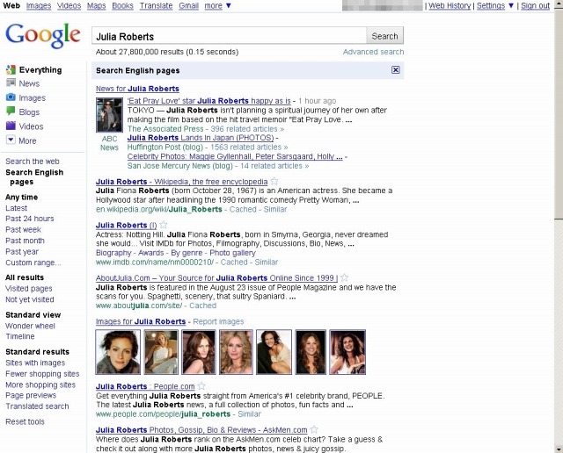Star the AskMen.com result

(x=314, y=429)
